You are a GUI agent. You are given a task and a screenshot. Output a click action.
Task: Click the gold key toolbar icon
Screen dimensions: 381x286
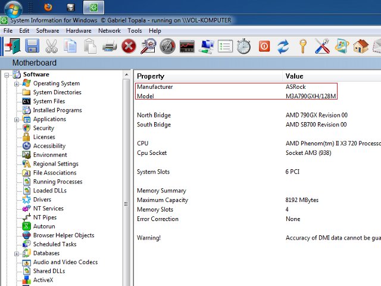[x=302, y=46]
